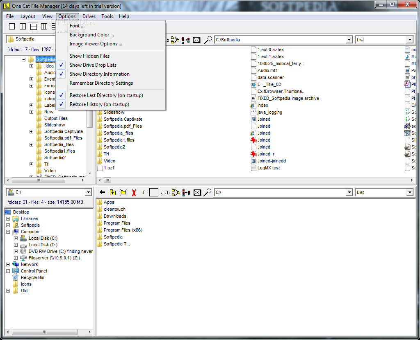
Task: Open the Layout menu
Action: [x=28, y=16]
